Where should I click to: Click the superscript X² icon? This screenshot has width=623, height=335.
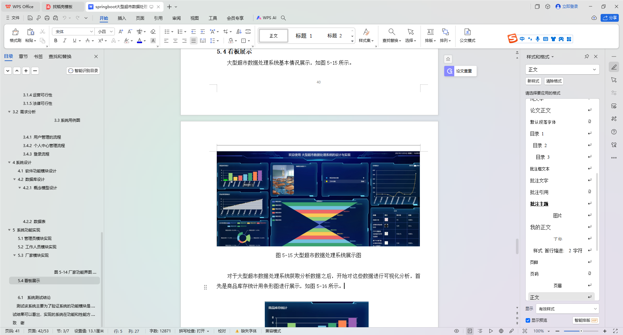[x=101, y=41]
